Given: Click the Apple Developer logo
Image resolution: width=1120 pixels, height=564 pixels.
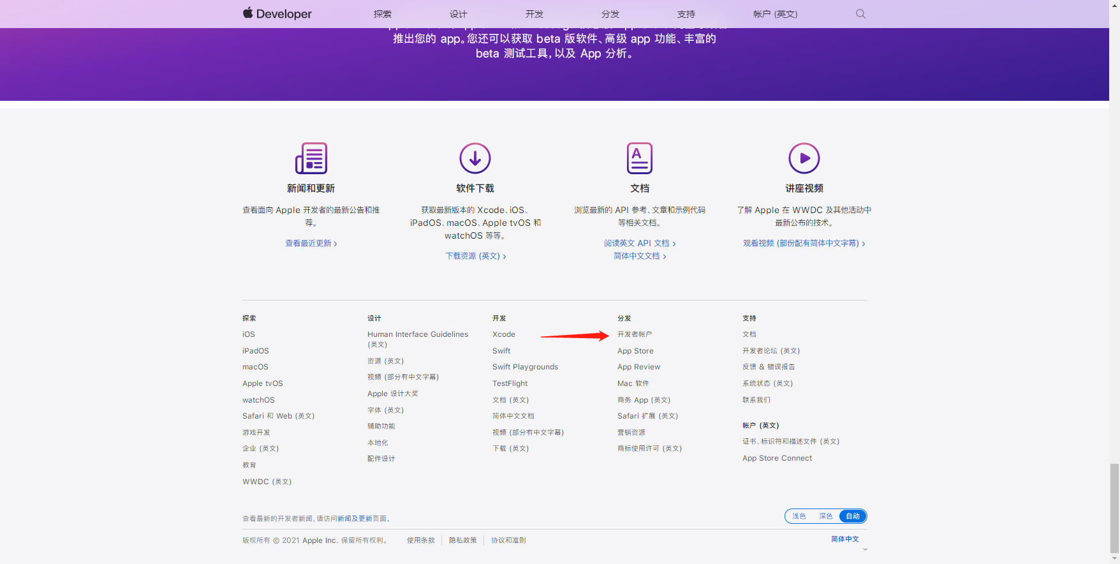Looking at the screenshot, I should pos(277,13).
